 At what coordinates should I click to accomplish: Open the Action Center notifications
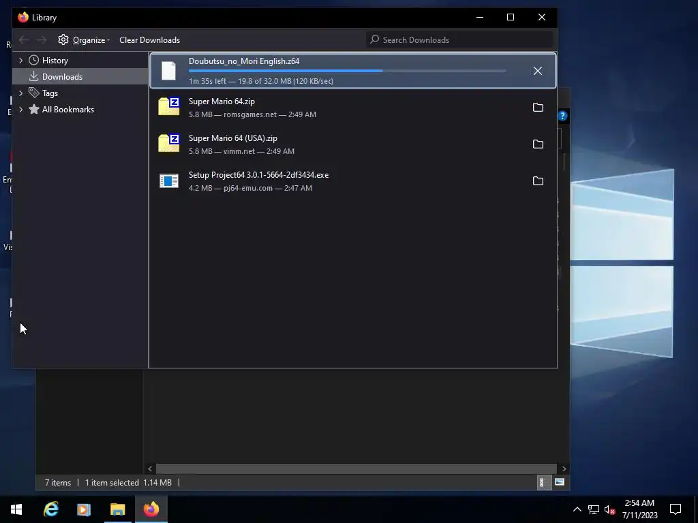point(676,509)
